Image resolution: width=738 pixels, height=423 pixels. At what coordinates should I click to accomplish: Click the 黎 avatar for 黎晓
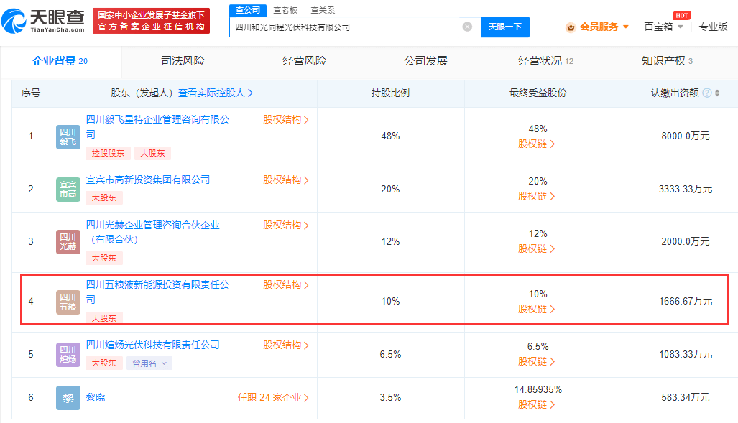(x=68, y=398)
